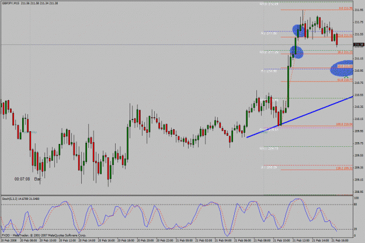The height and width of the screenshot is (243, 365).
Task: Select the 100.0 210.04 Fibonacci level label
Action: pyautogui.click(x=345, y=125)
